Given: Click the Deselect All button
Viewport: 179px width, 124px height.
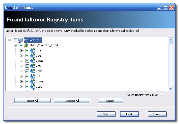Looking at the screenshot, I should [x=72, y=101].
